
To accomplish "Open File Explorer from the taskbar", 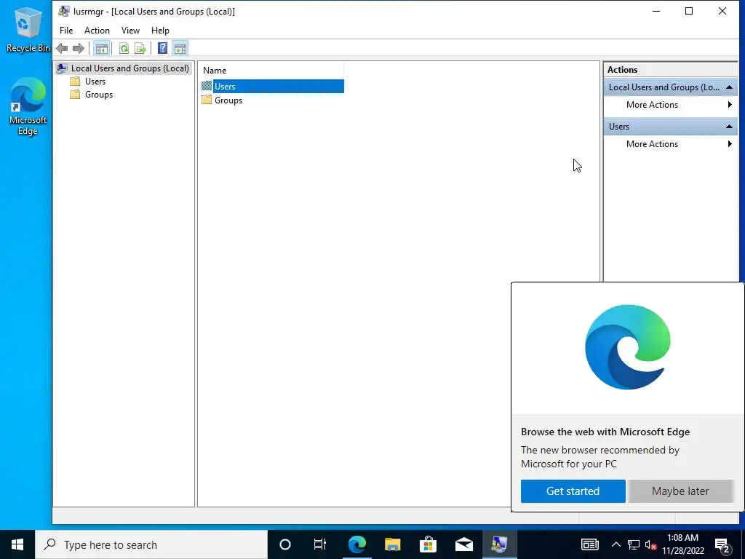I will 392,544.
